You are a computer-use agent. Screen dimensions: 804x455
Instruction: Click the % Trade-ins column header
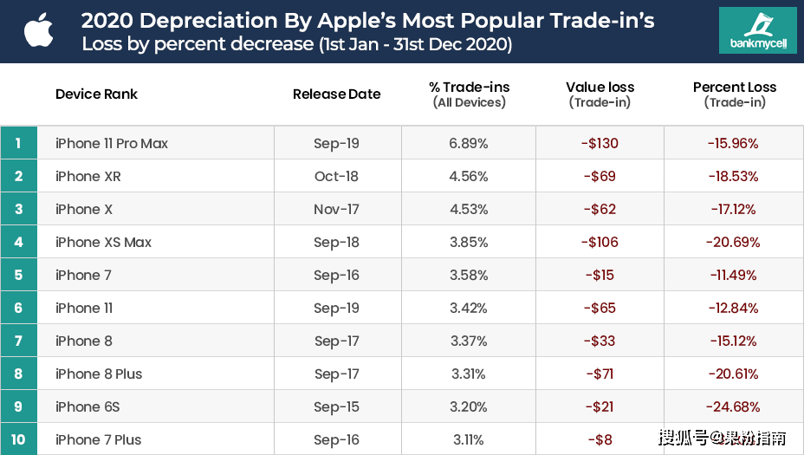click(x=469, y=94)
